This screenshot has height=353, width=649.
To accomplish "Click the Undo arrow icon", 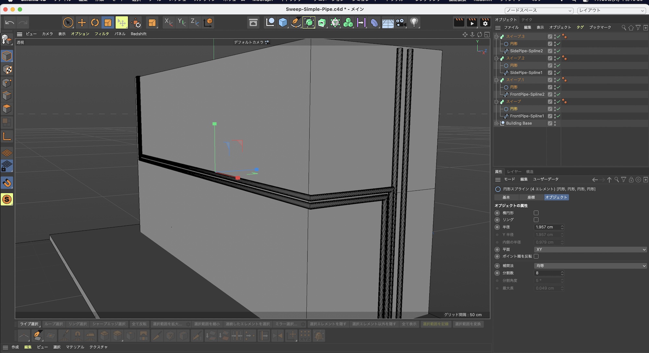I will tap(9, 22).
